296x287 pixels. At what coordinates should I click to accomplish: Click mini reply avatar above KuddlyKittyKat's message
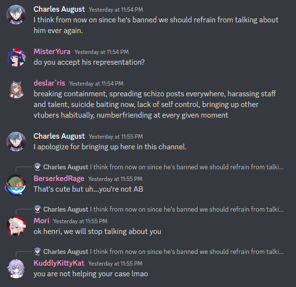pyautogui.click(x=37, y=251)
